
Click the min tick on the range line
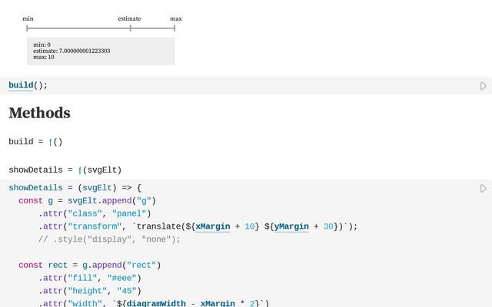coord(27,28)
